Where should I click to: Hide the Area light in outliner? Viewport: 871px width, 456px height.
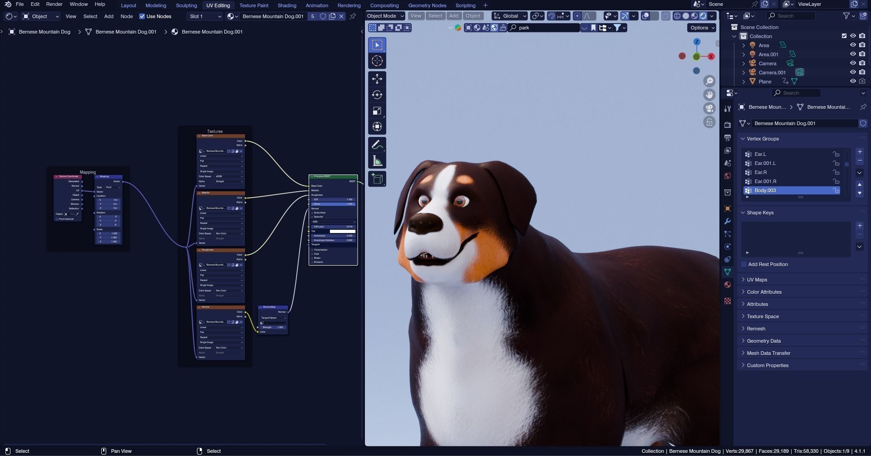click(853, 45)
